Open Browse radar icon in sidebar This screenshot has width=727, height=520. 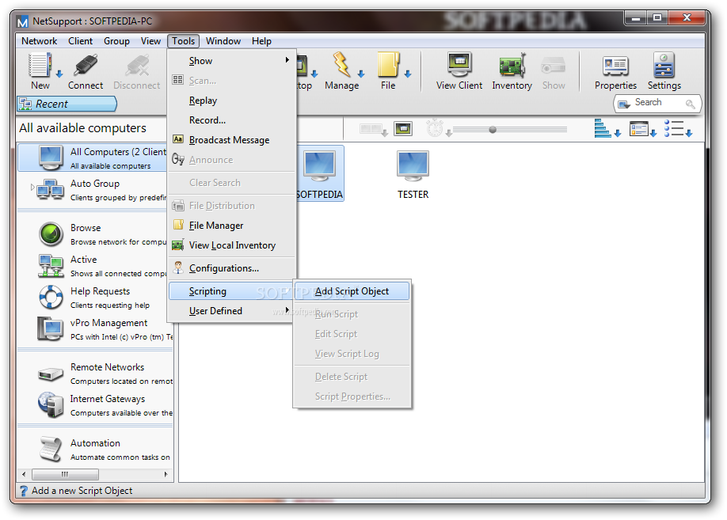51,234
